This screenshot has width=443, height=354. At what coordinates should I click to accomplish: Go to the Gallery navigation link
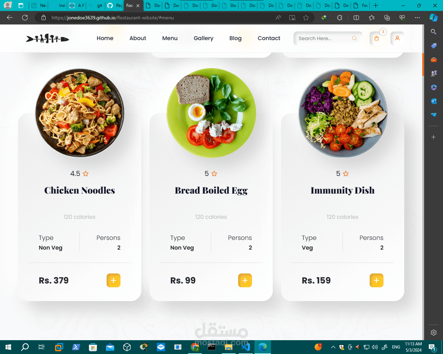(x=204, y=38)
